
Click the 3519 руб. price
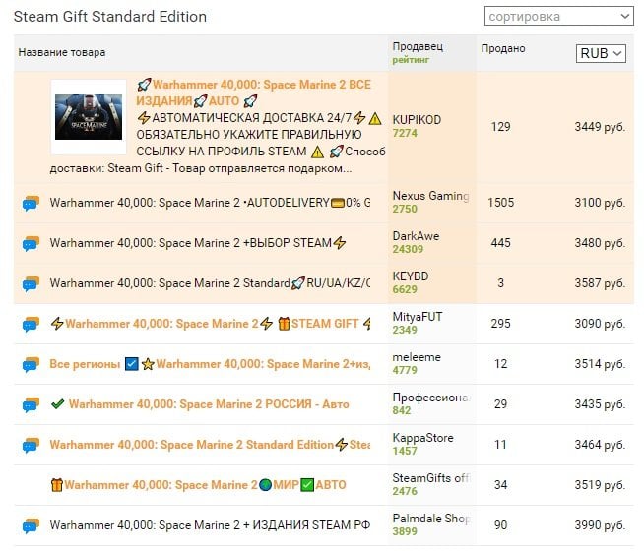coord(600,485)
